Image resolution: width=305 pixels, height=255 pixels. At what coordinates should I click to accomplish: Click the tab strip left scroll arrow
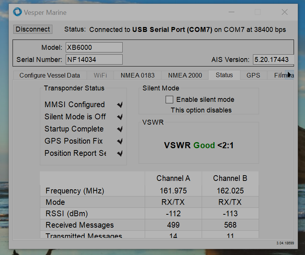(x=281, y=75)
